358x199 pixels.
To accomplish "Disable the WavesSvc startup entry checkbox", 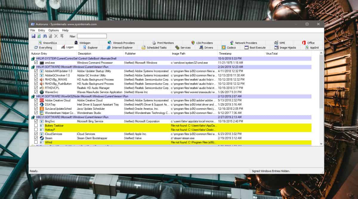I will 36,92.
